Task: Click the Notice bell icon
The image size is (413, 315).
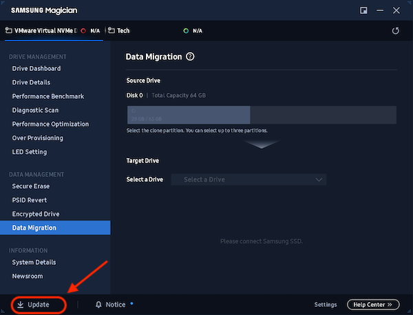Action: click(x=98, y=305)
